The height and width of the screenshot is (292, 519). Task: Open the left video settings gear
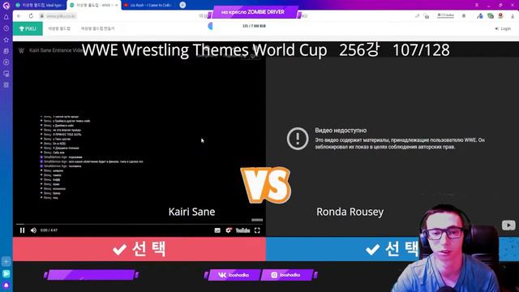[x=229, y=230]
